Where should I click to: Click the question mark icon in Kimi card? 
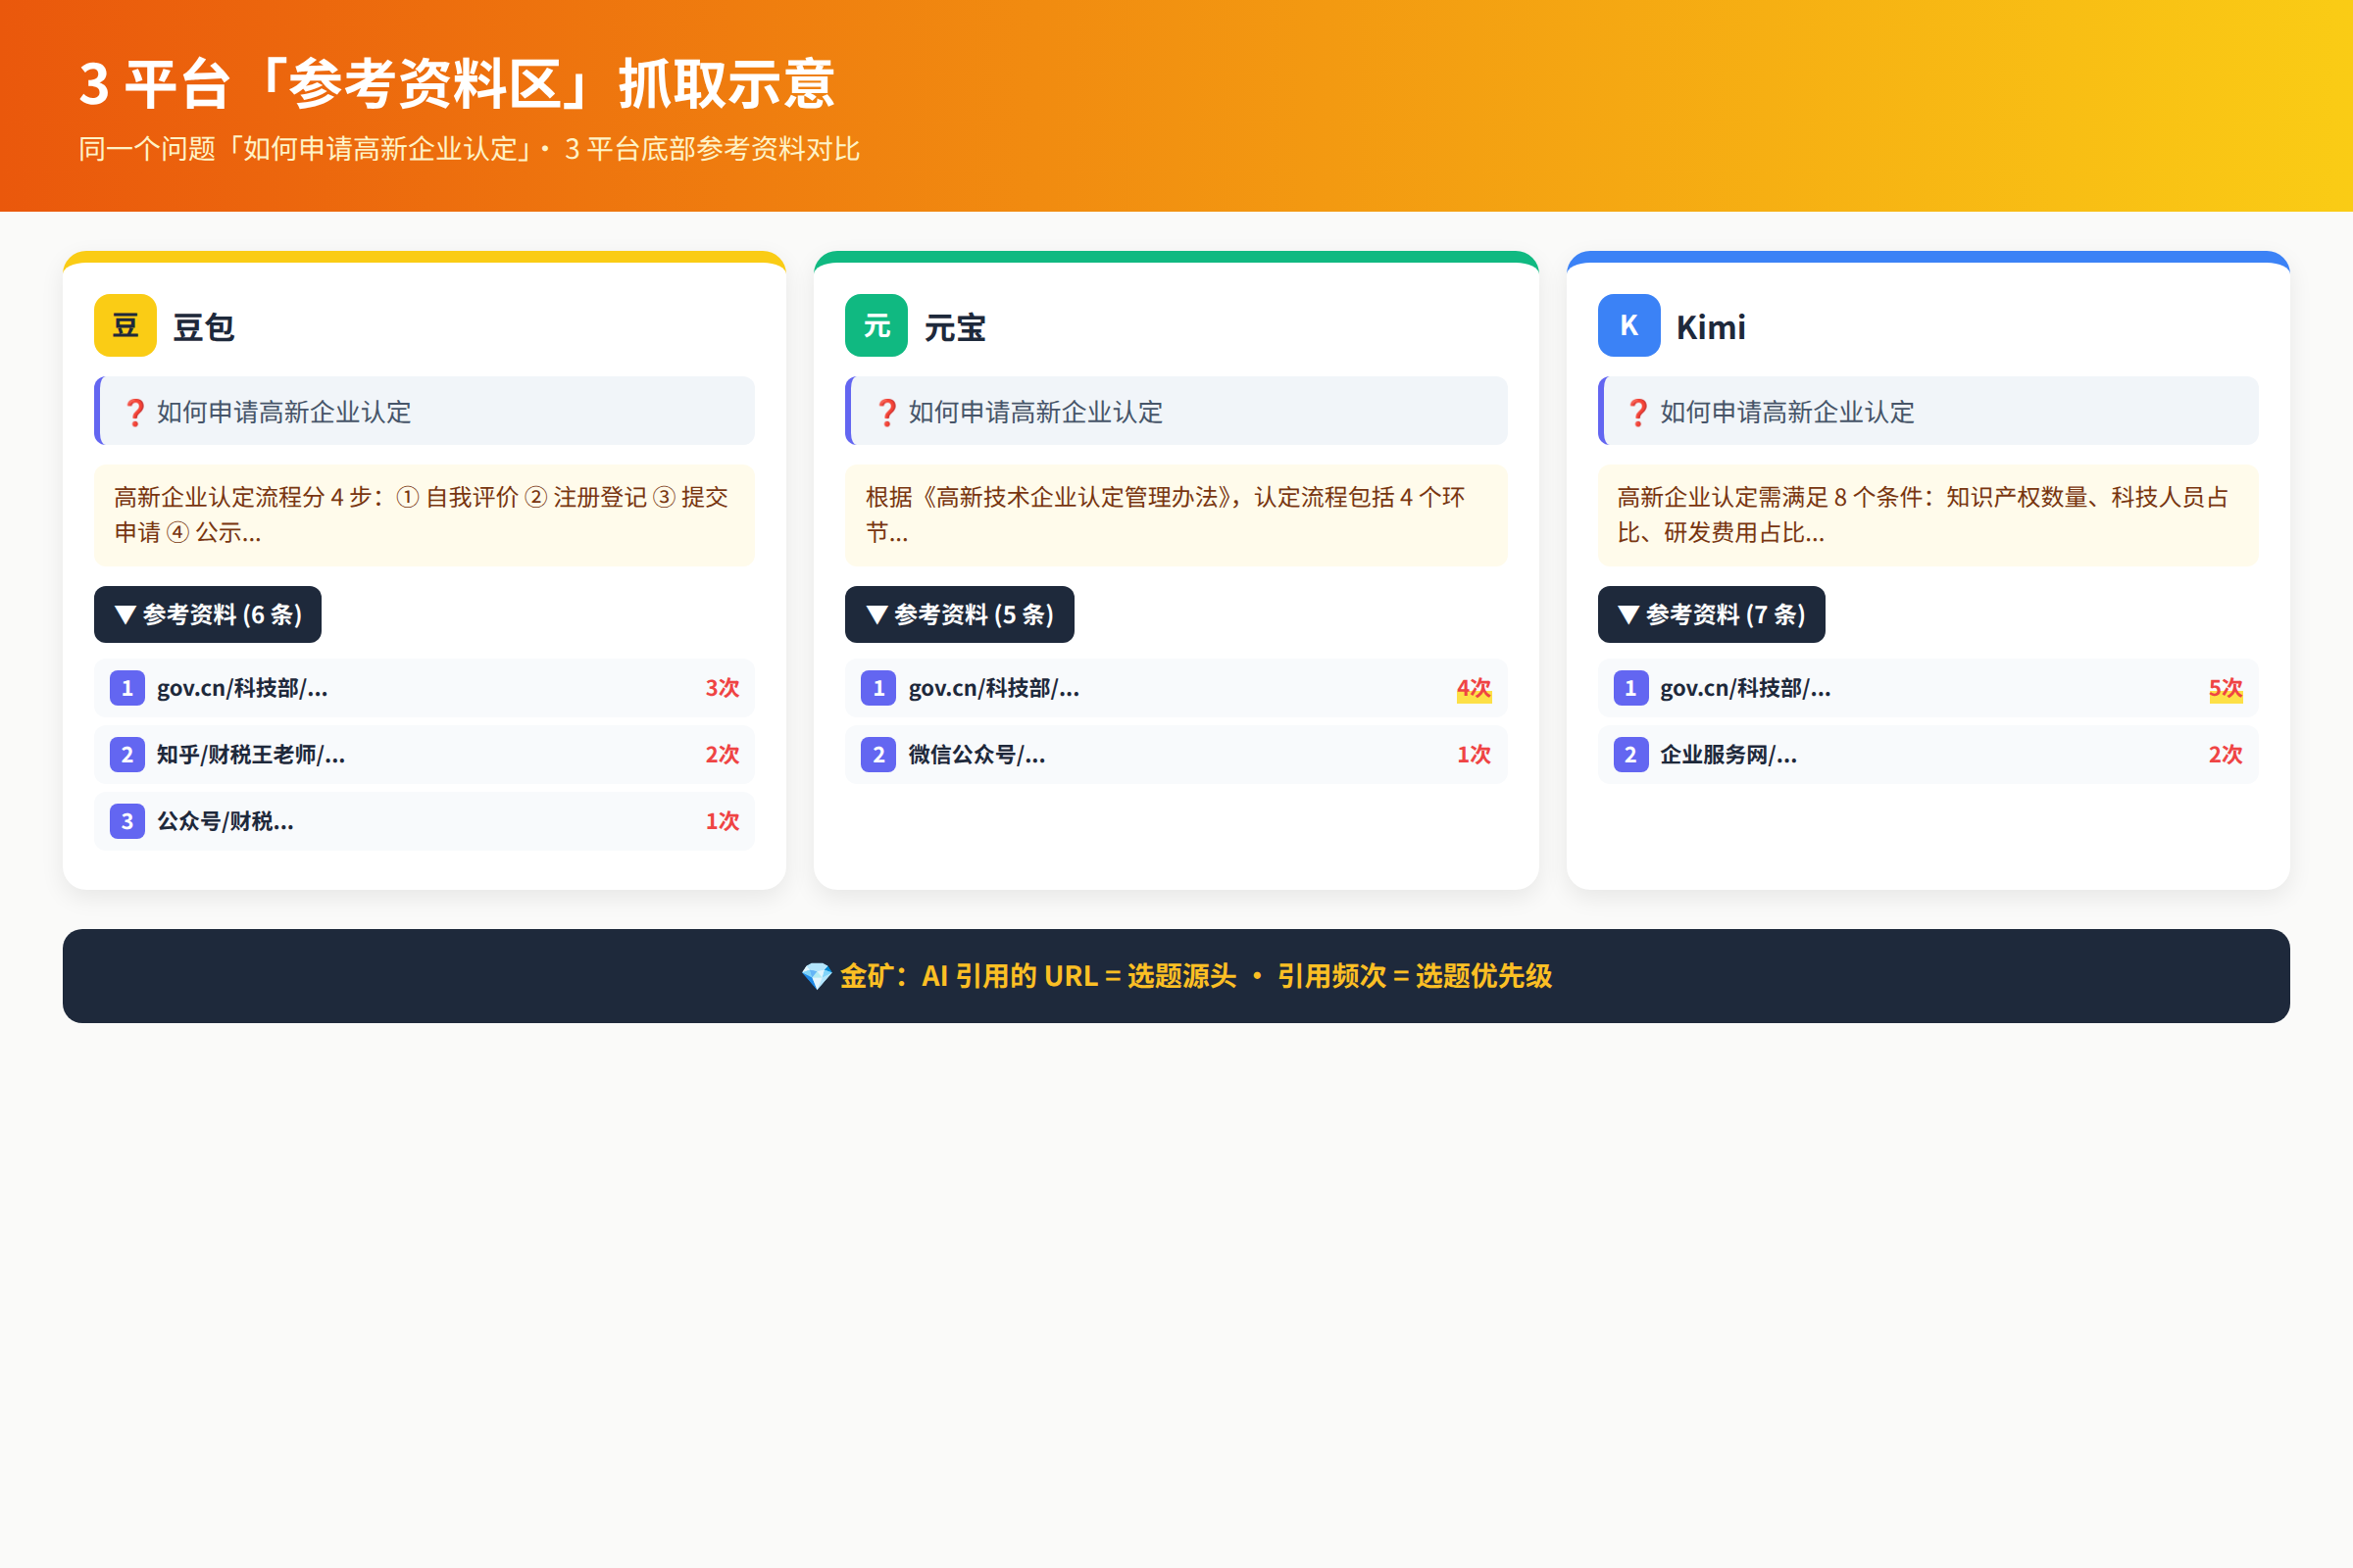tap(1637, 412)
